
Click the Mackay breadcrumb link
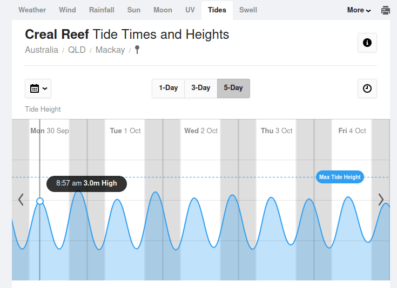tap(110, 50)
